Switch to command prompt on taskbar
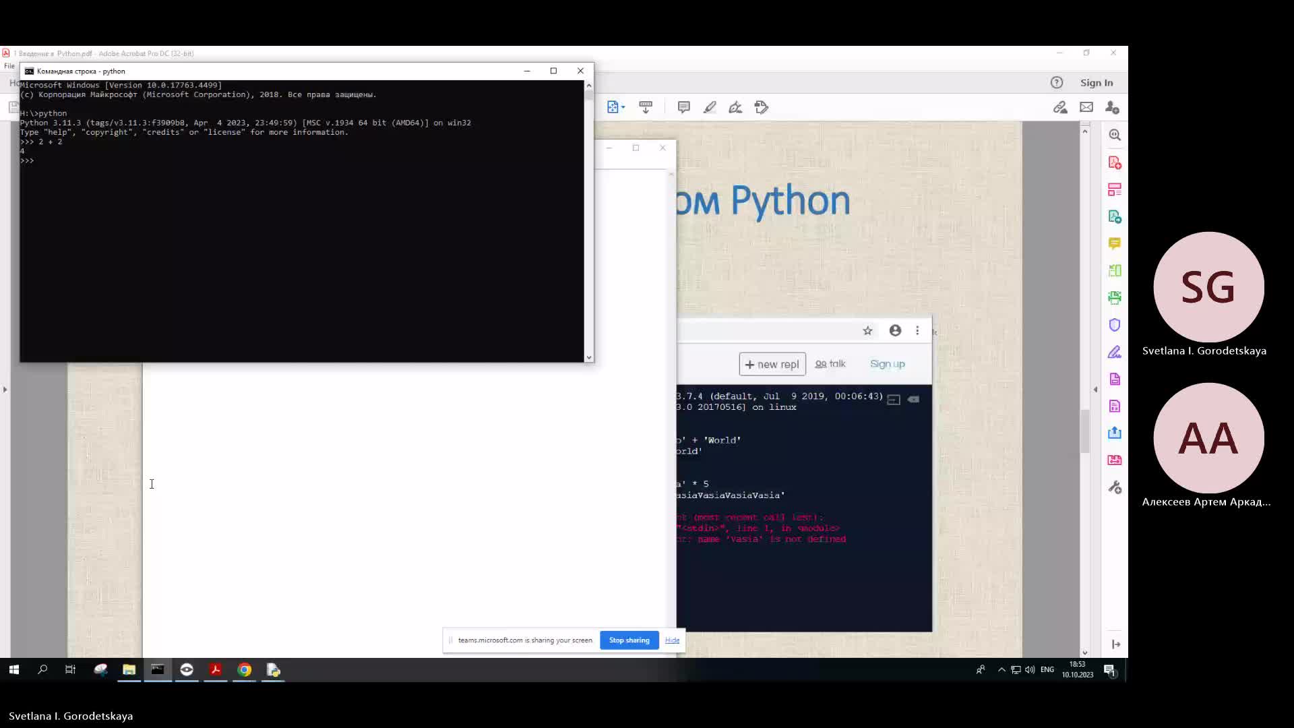The image size is (1294, 728). [x=158, y=669]
